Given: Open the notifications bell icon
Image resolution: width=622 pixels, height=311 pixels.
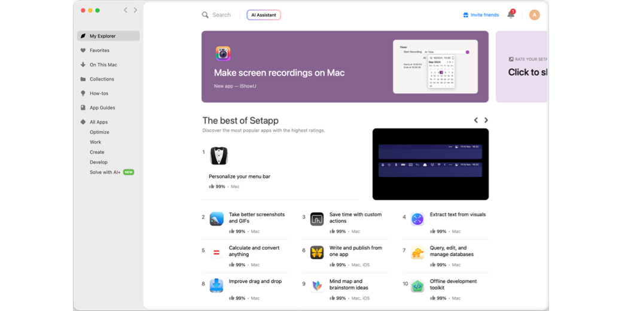Looking at the screenshot, I should 511,14.
